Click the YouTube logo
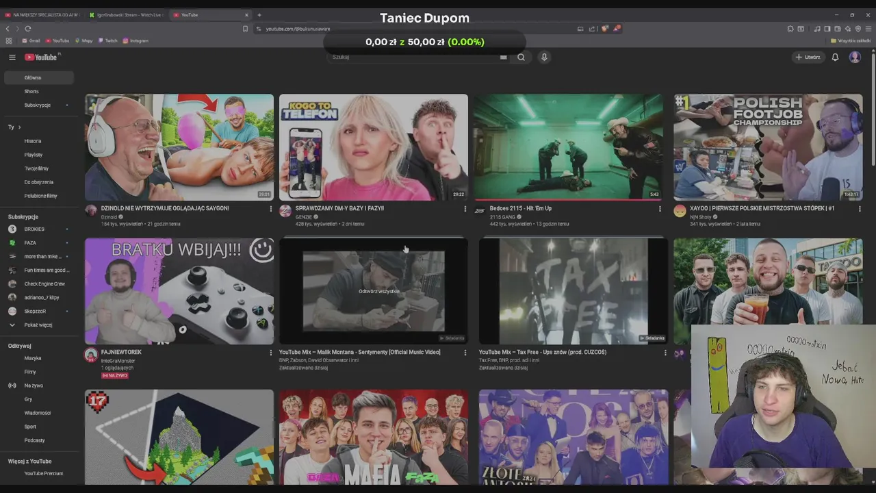This screenshot has height=493, width=876. [x=42, y=58]
